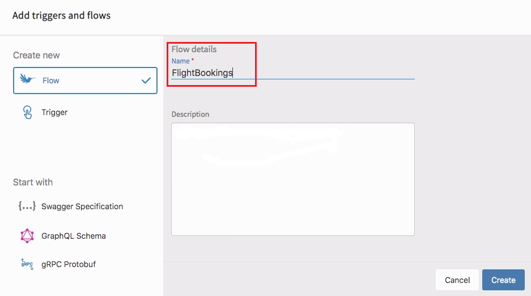Focus the Name field containing FlightBookings
531x296 pixels.
click(x=293, y=73)
